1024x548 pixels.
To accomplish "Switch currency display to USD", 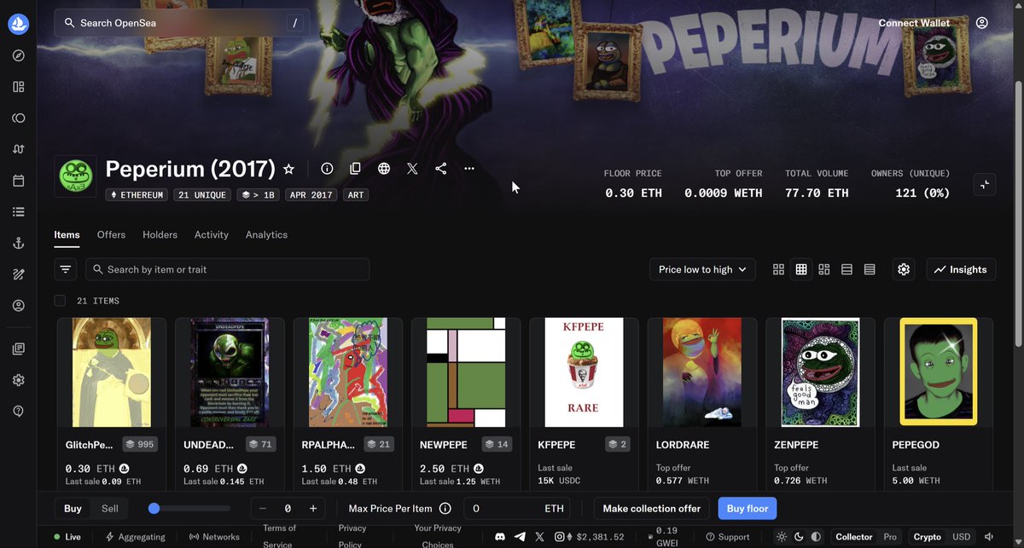I will tap(962, 537).
